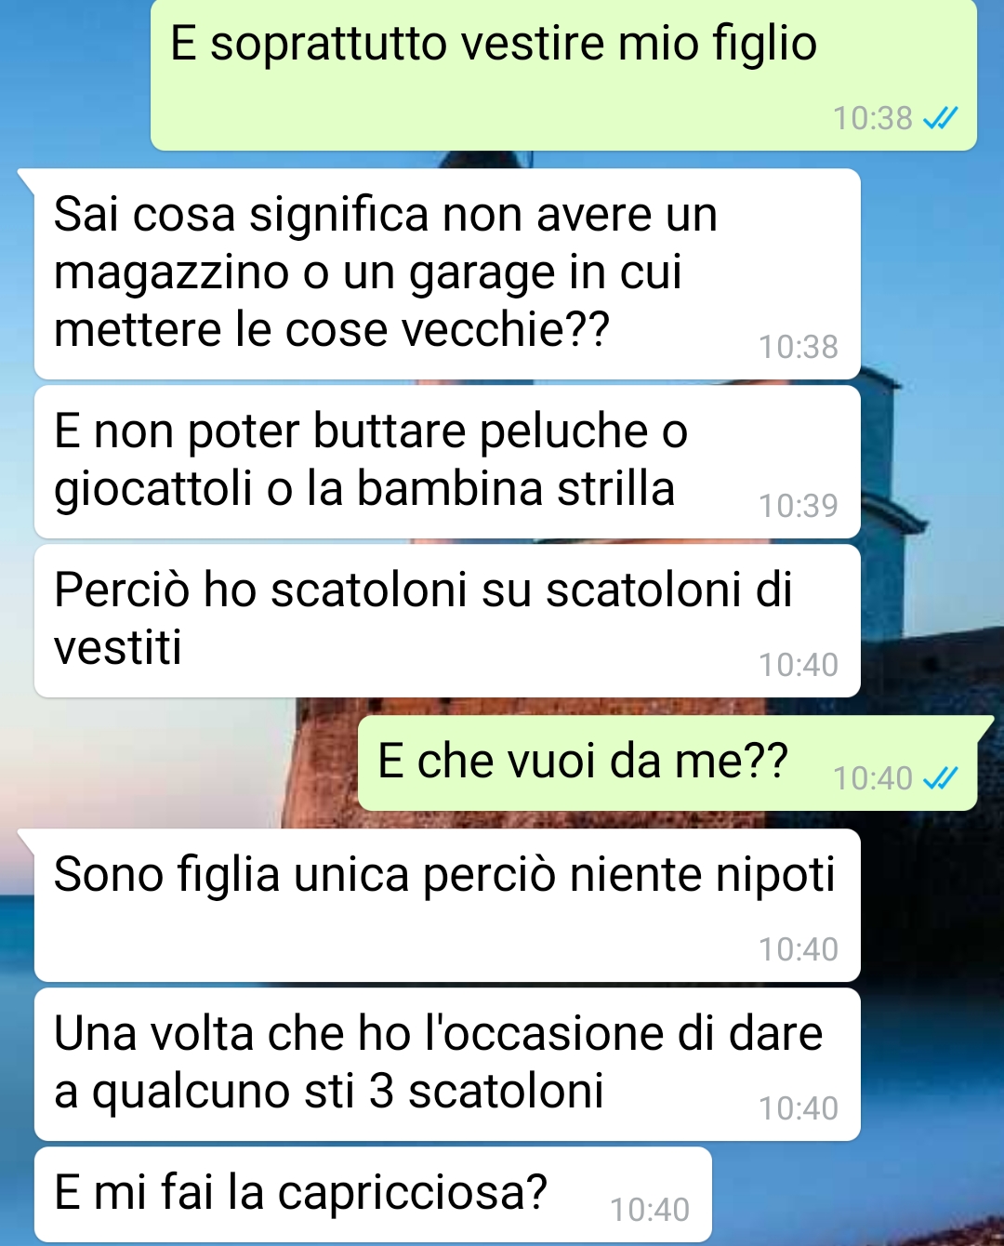Tap the 10:40 timestamp under 'niente nipoti'
The image size is (1004, 1246).
pos(798,949)
